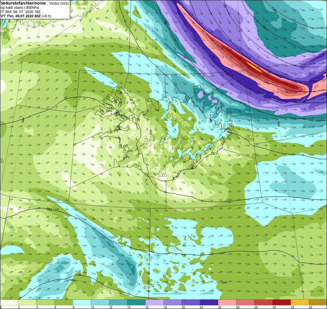Click the '136' height contour label
Image resolution: width=327 pixels, height=309 pixels.
227,73
